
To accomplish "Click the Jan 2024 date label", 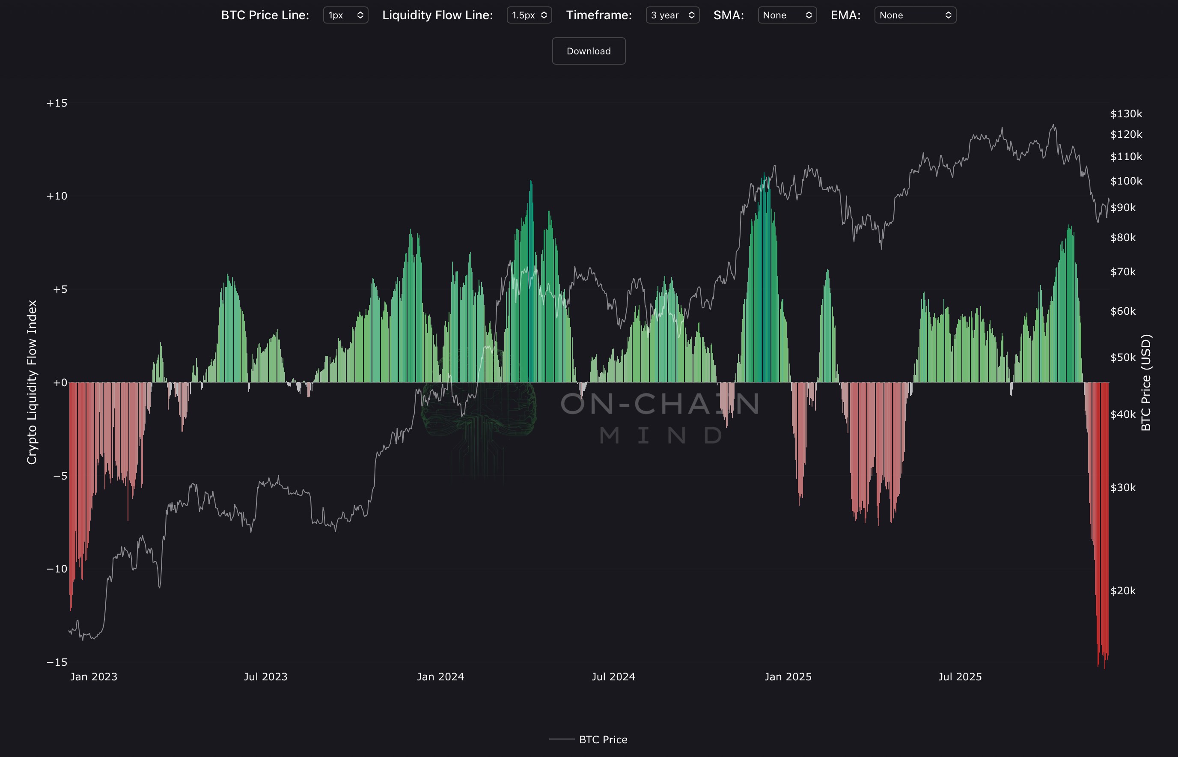I will [x=440, y=677].
